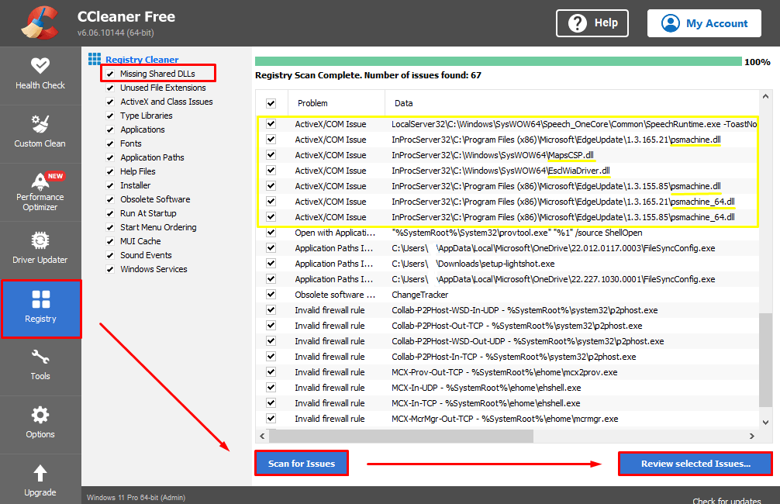Select the MCX-In-TCP ehshell.exe firewall rule text

485,403
